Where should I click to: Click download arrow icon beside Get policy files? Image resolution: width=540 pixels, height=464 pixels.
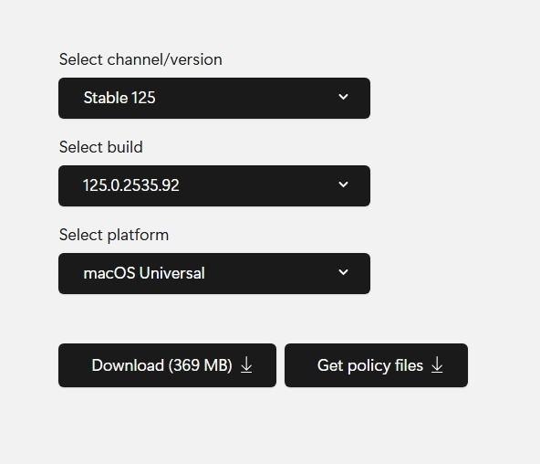click(437, 365)
